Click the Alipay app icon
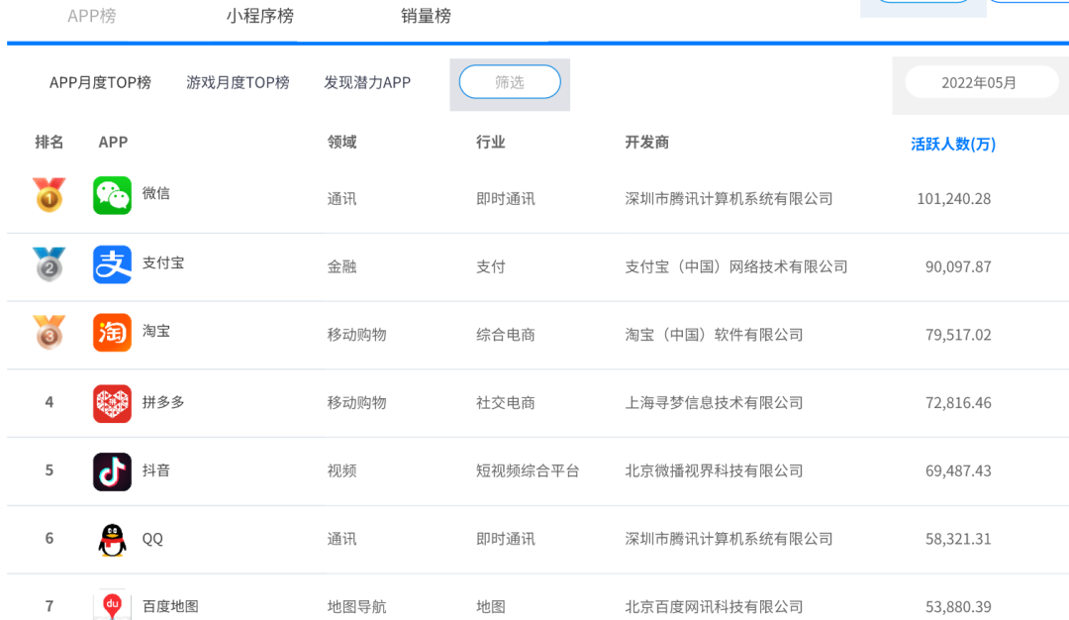This screenshot has height=620, width=1069. (112, 264)
